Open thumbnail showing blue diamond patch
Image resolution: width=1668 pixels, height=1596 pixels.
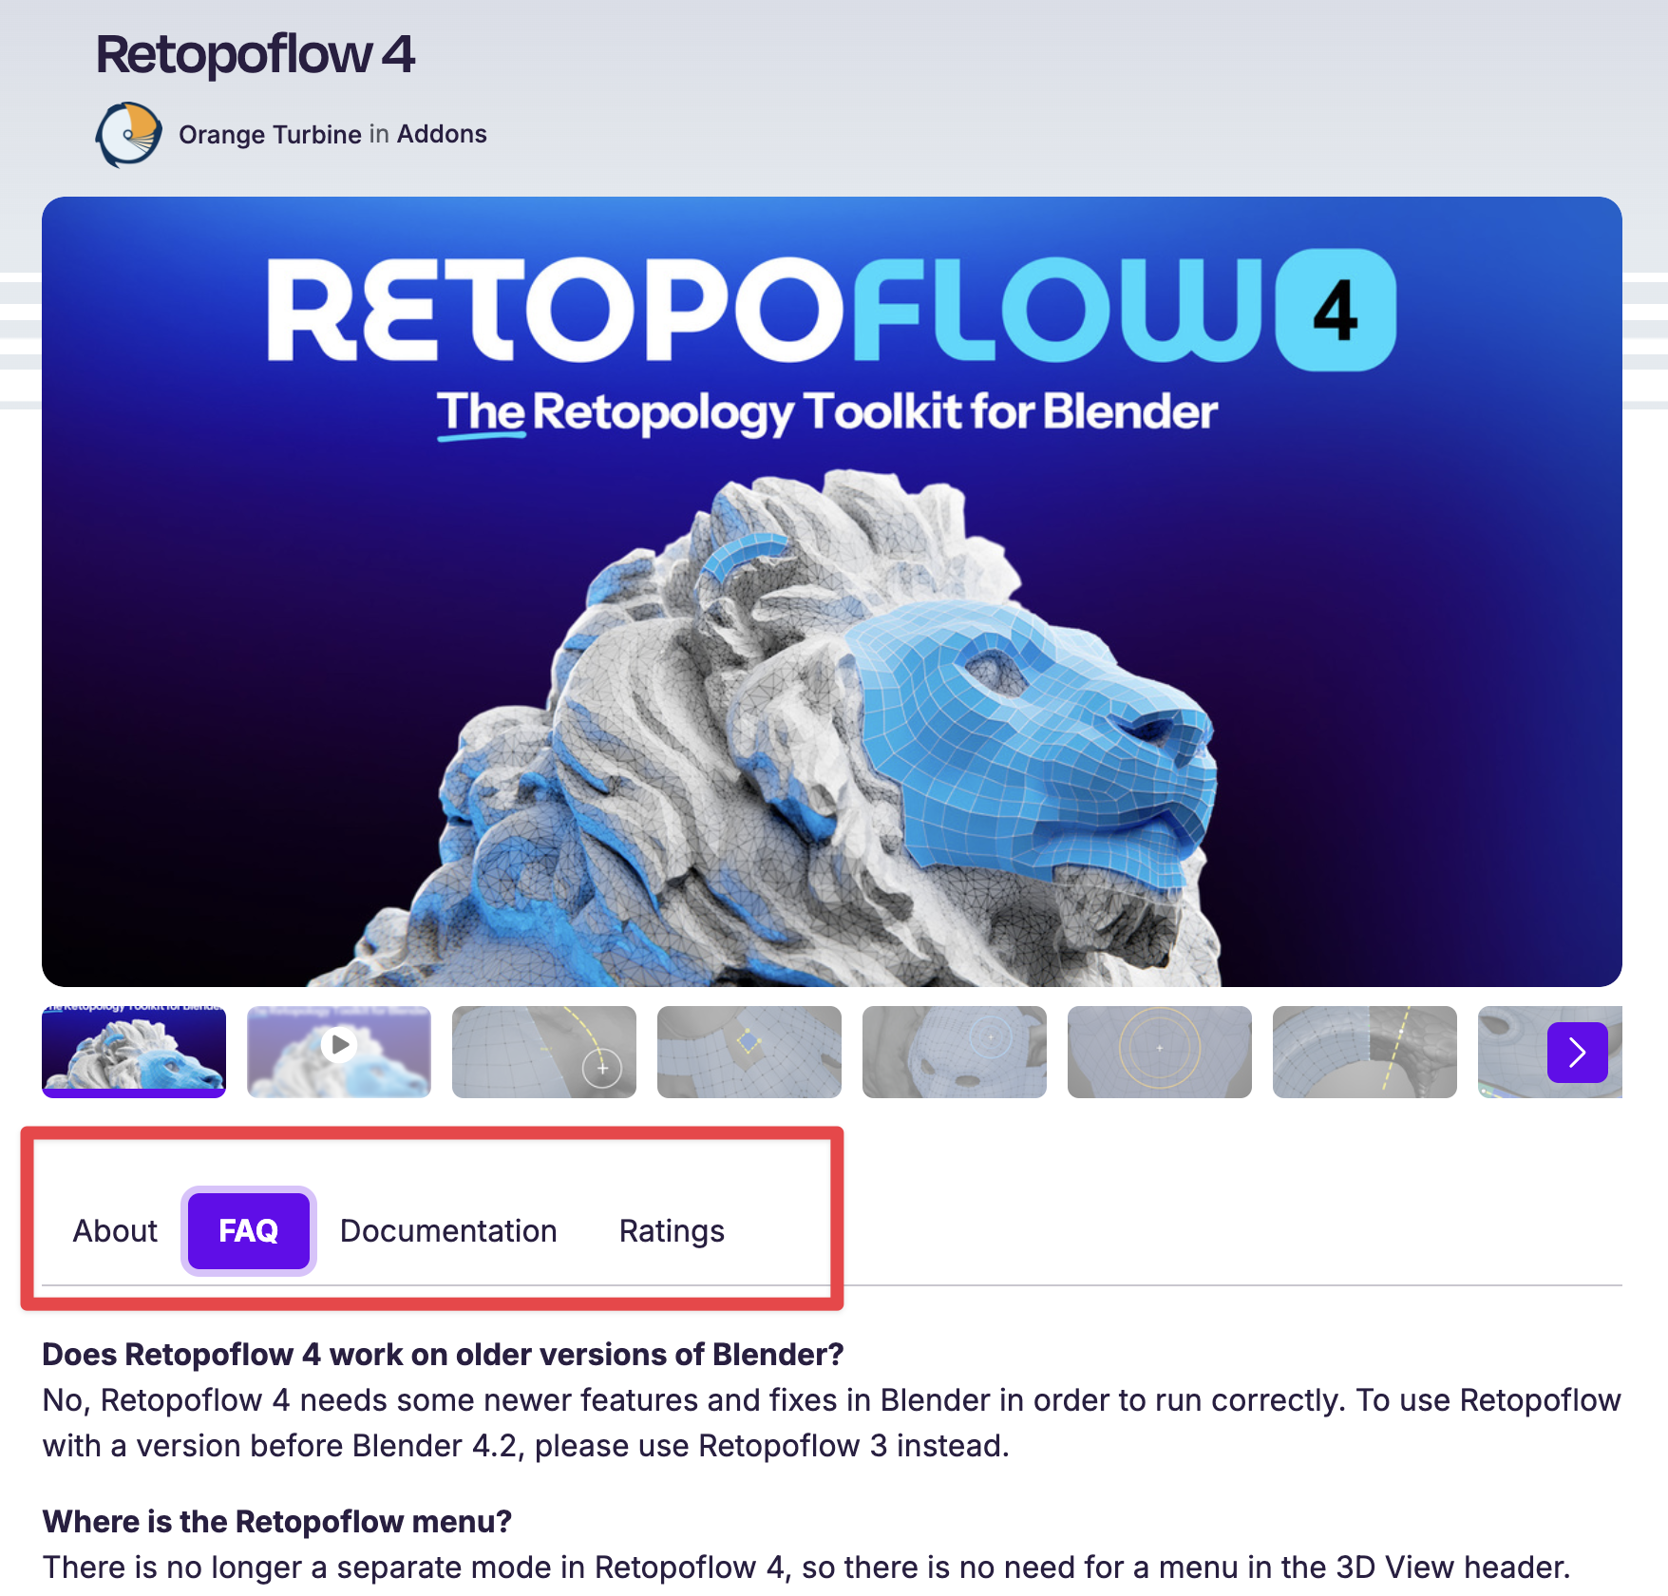pos(749,1052)
